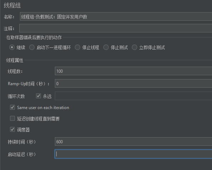
Task: Click the 名称 name input field
Action: pos(116,16)
